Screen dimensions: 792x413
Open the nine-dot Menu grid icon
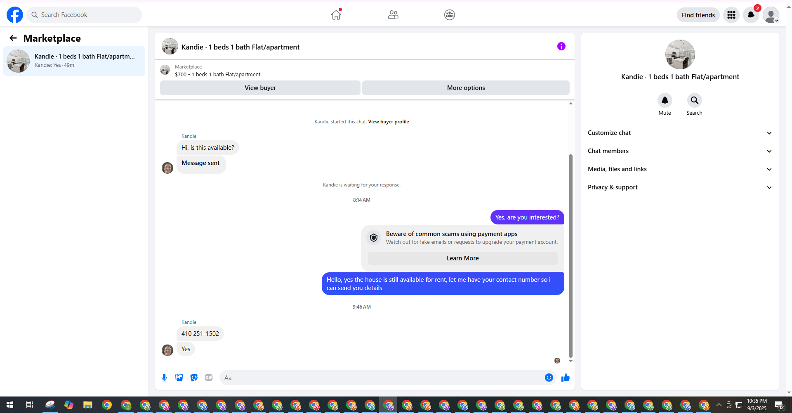coord(731,15)
